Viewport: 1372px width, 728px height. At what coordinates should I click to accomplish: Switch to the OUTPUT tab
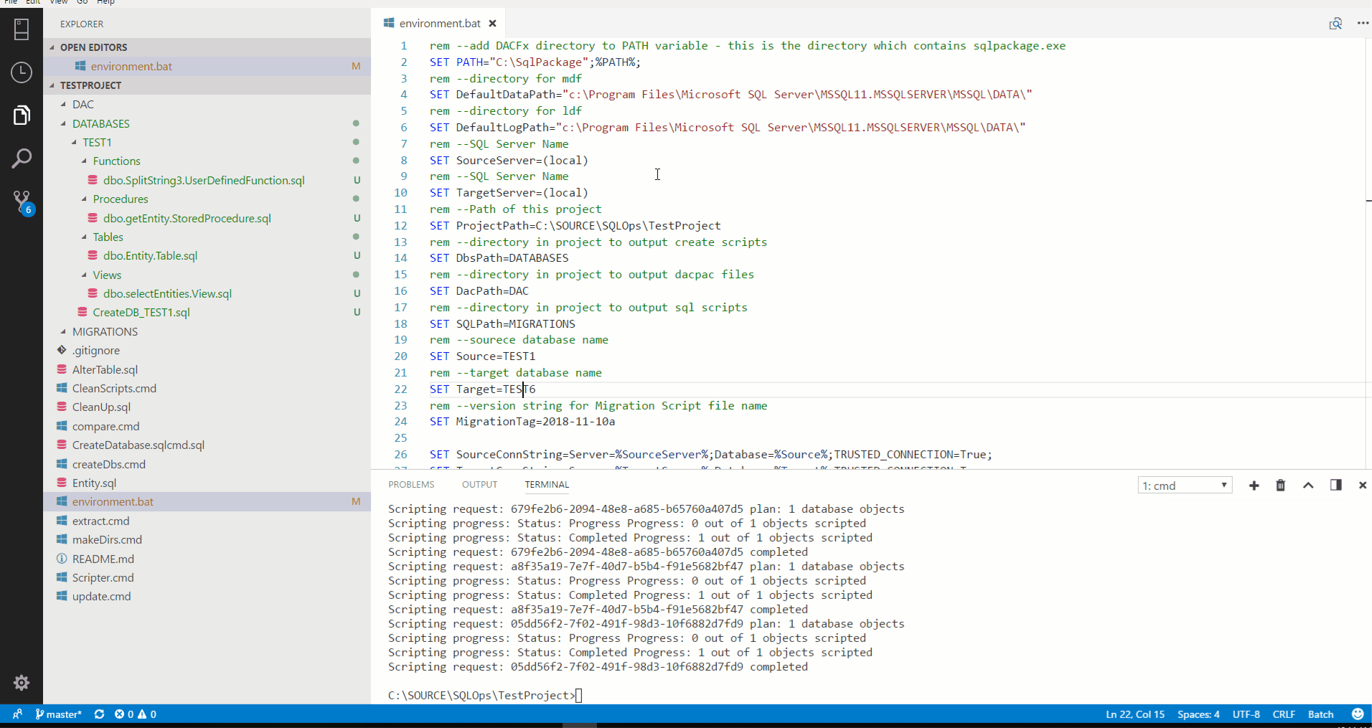(x=479, y=485)
